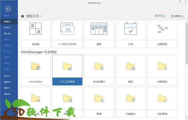Click 保存(S) in the sidebar
The height and width of the screenshot is (120, 188).
point(7,40)
